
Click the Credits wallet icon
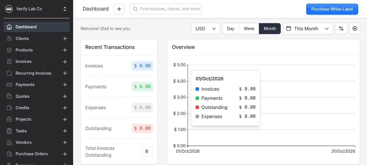click(9, 108)
